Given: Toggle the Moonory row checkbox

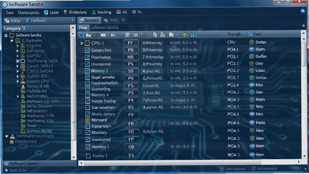Looking at the screenshot, I should click(x=88, y=132).
